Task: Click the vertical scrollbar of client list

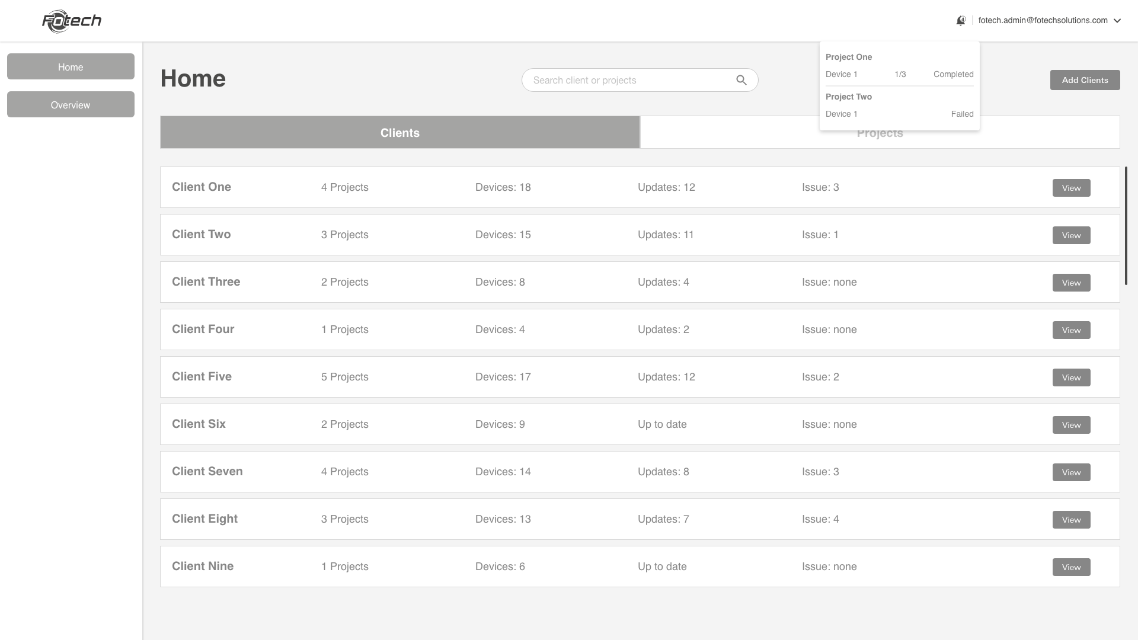Action: pyautogui.click(x=1126, y=225)
